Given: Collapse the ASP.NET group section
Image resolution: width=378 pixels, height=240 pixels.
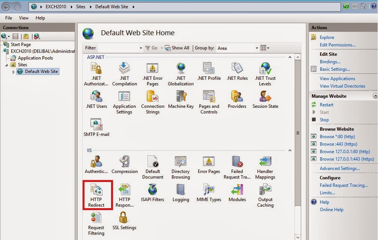Looking at the screenshot, I should pyautogui.click(x=289, y=57).
